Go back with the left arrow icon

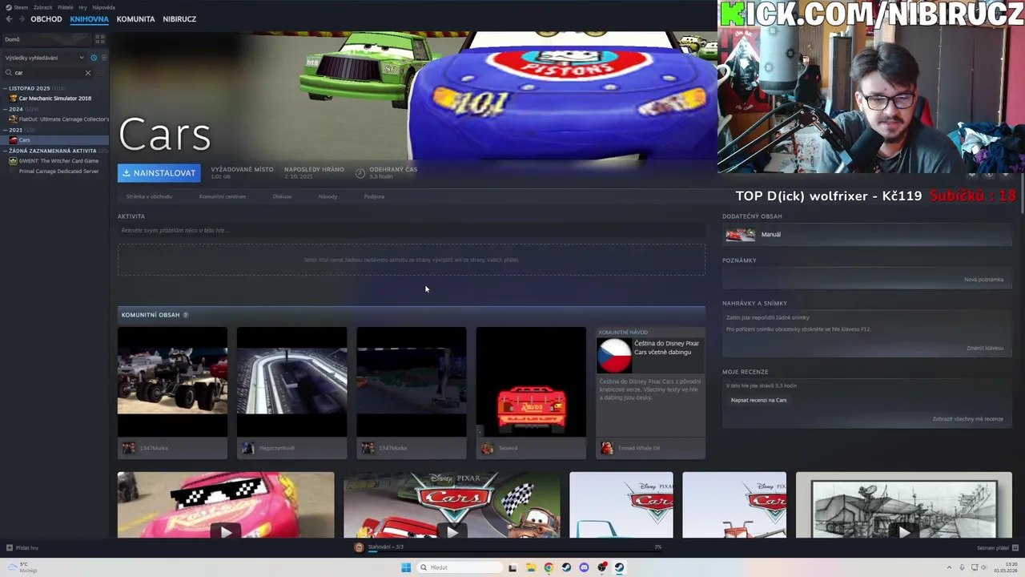point(9,18)
